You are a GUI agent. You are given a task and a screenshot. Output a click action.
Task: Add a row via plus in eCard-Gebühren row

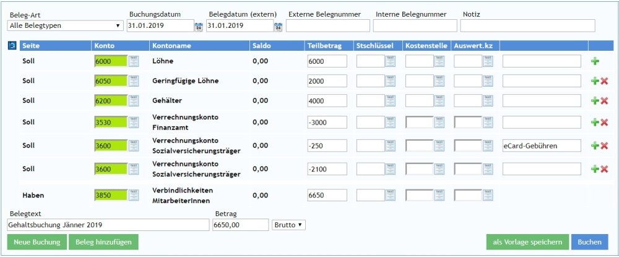pos(595,146)
